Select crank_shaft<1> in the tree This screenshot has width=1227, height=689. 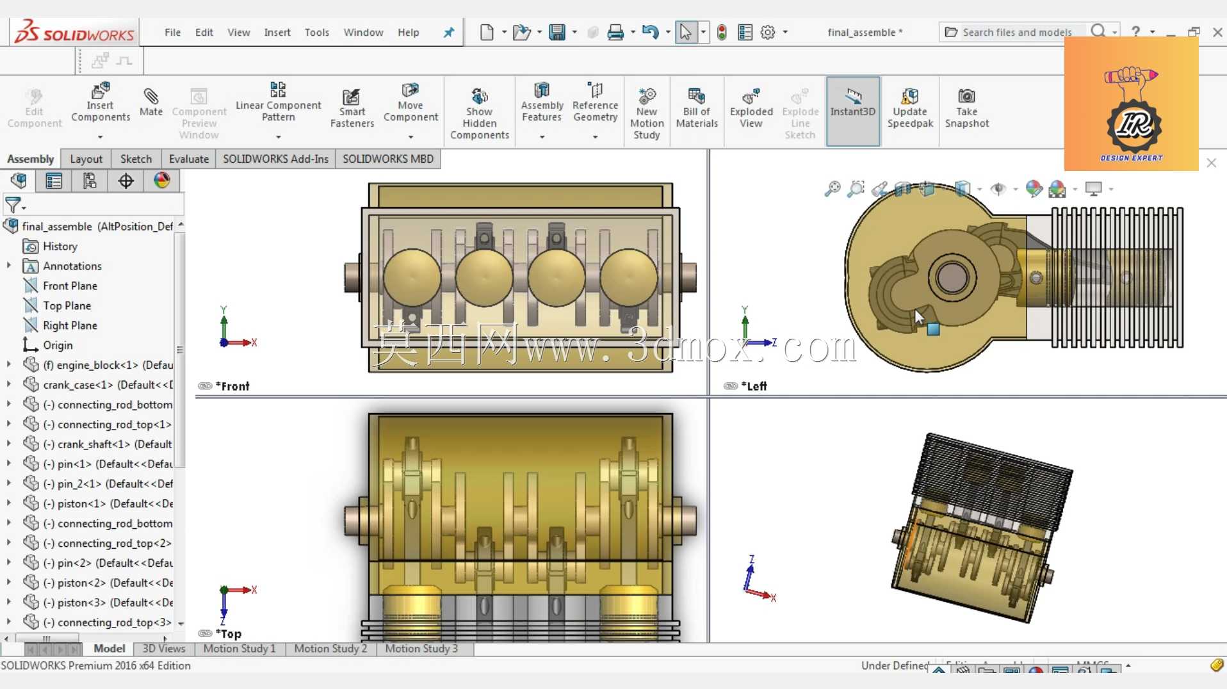(108, 444)
